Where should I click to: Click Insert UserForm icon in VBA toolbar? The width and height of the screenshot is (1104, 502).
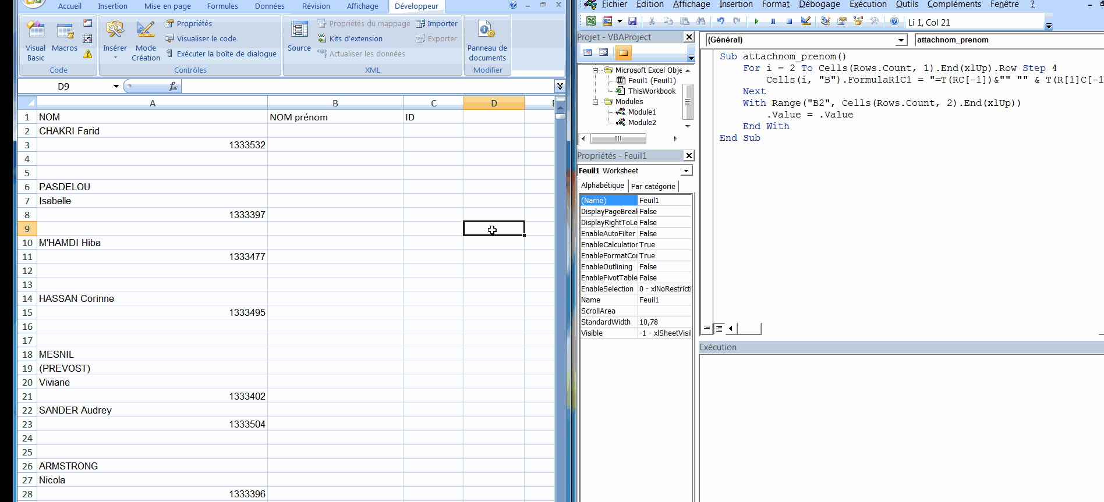tap(607, 21)
